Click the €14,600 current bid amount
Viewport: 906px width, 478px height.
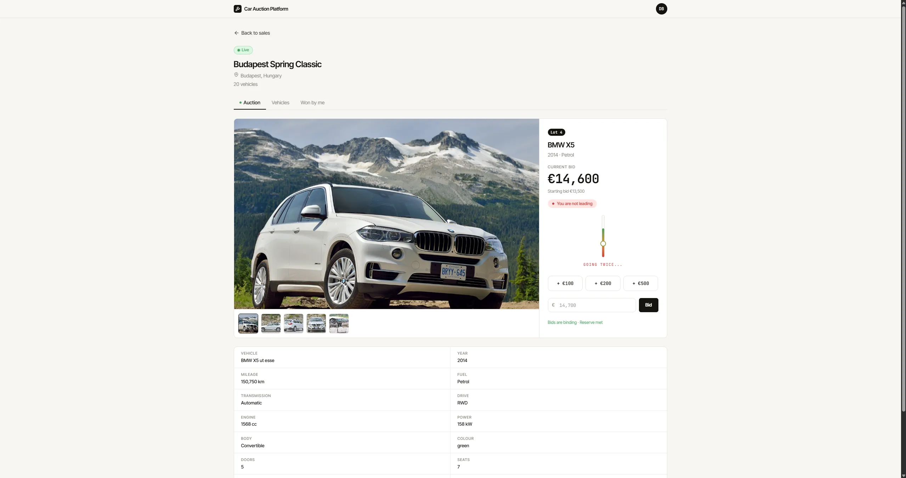(x=573, y=179)
